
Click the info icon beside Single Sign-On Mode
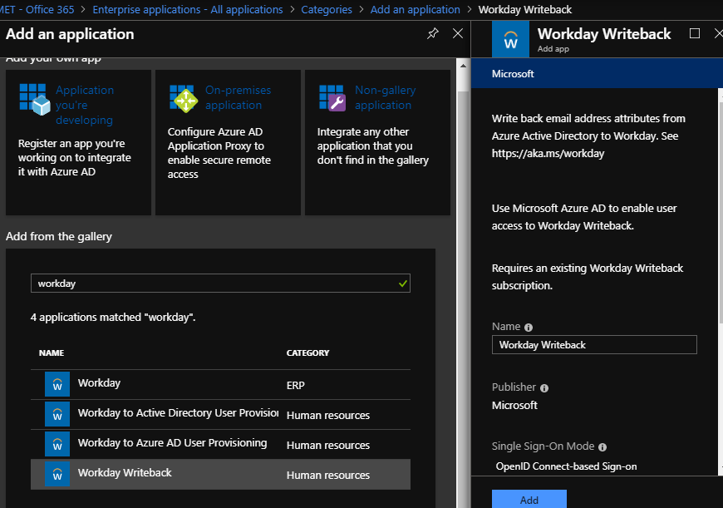602,447
